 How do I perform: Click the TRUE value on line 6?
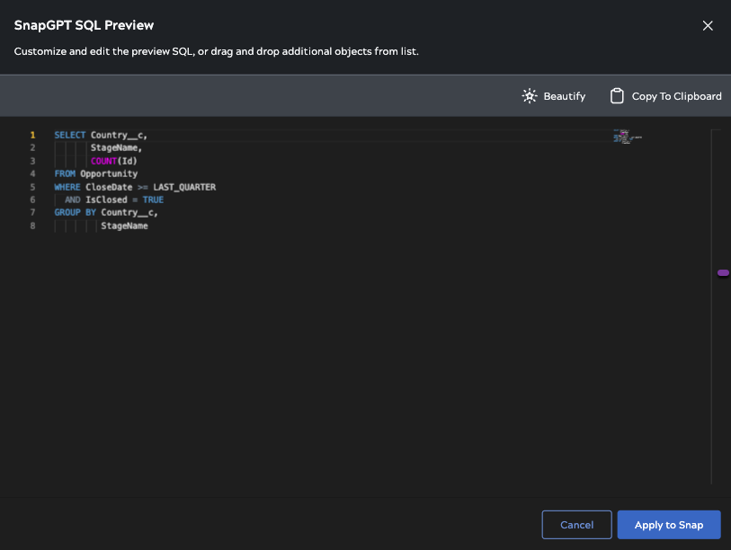coord(153,200)
